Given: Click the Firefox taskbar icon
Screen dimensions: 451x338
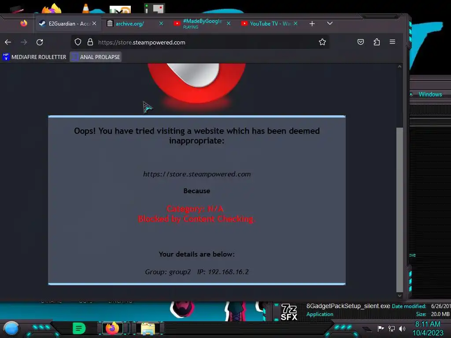Looking at the screenshot, I should [x=112, y=328].
